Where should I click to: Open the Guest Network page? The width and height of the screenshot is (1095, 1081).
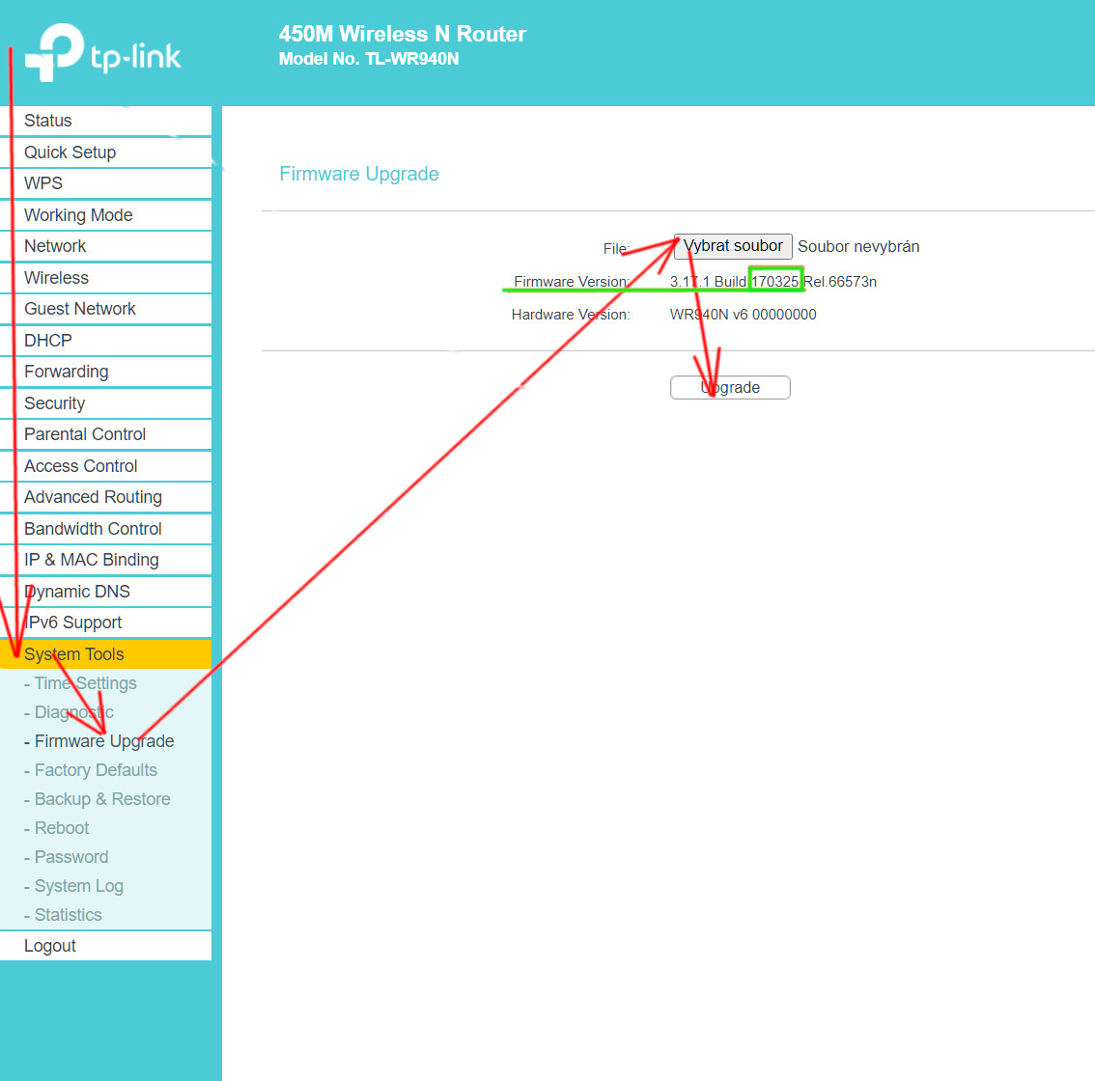pos(80,309)
